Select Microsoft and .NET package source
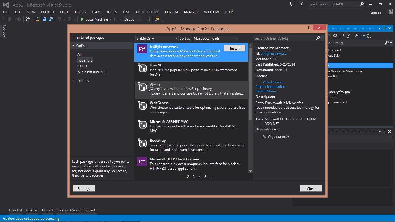Viewport: 395px width, 222px height. (92, 72)
